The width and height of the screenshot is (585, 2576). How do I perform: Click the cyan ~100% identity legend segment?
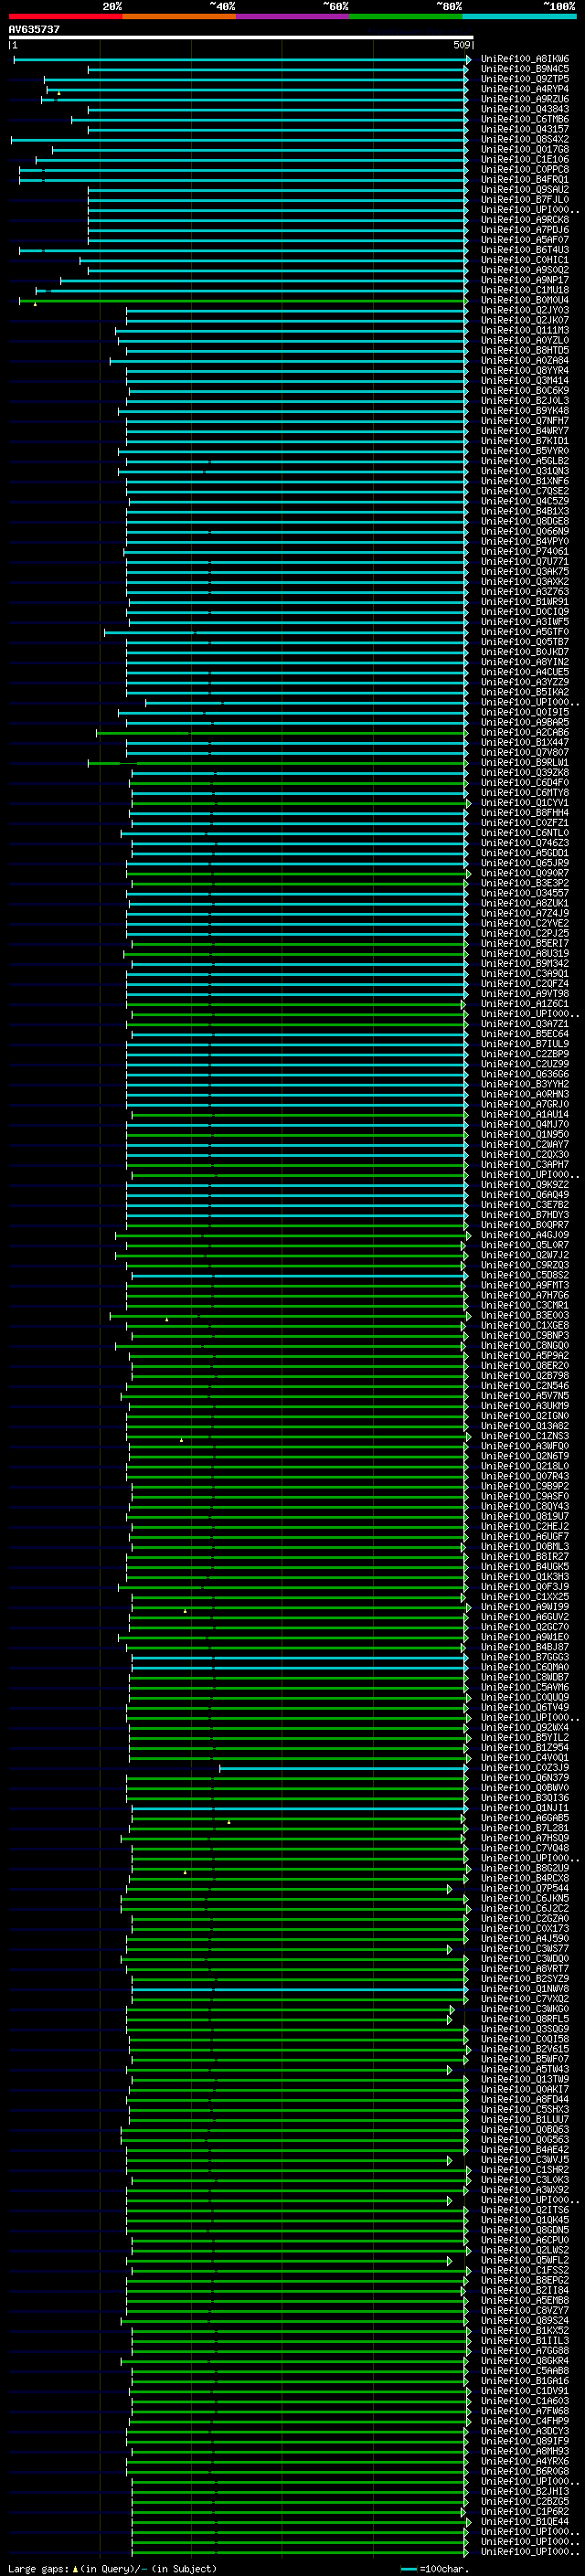point(520,16)
